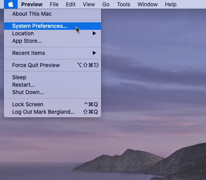Open the Go menu
This screenshot has height=180, width=206.
pos(106,4)
